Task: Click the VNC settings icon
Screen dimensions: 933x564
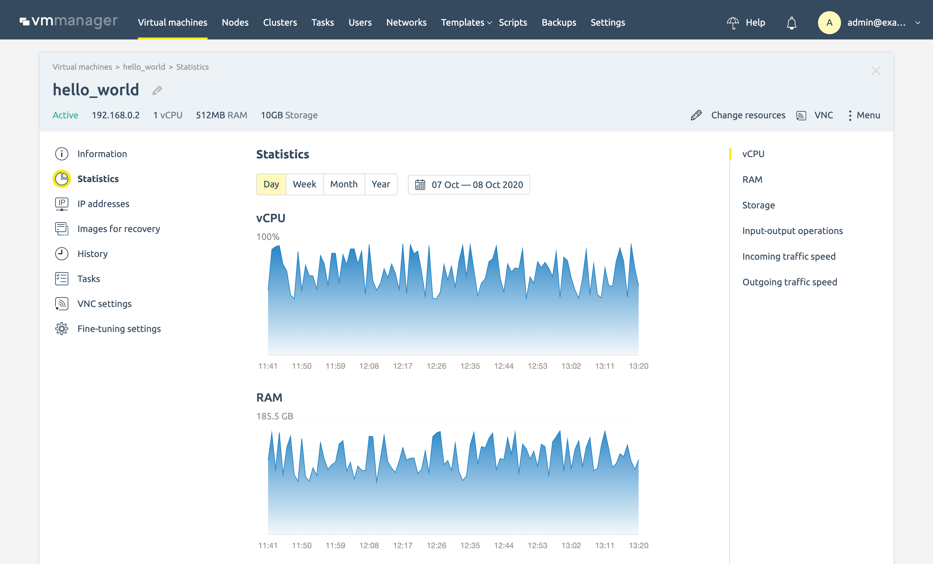Action: coord(62,304)
